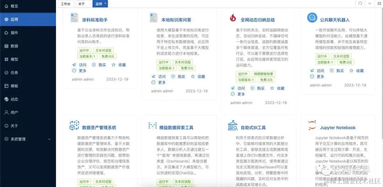Screen dimensions: 383x187
Task: Click the 自助式BI工具 bank icon
Action: pos(233,125)
